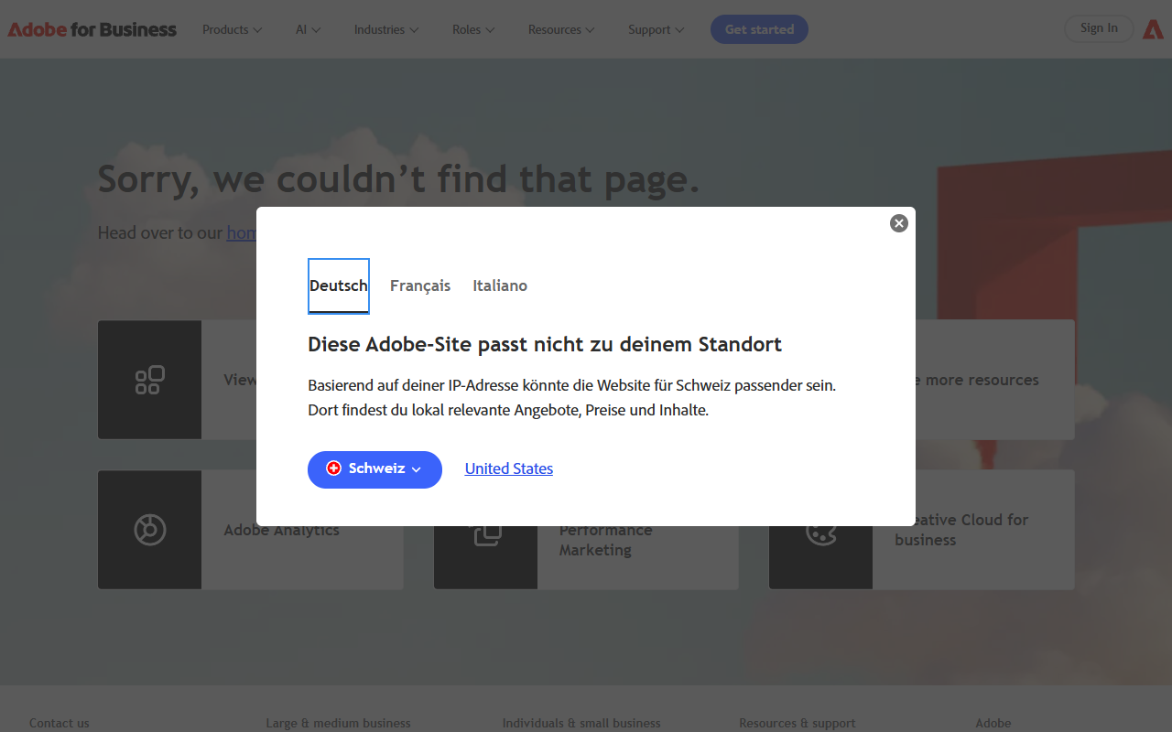
Task: Click the Adobe Analytics chart icon
Action: 149,530
